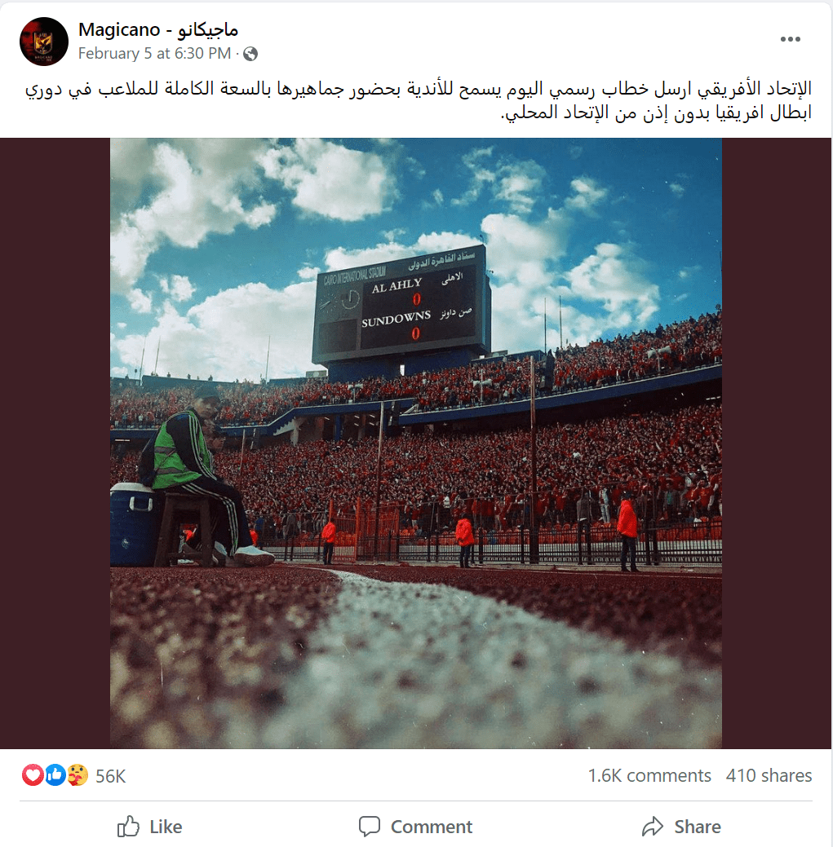This screenshot has height=847, width=833.
Task: Click the red heart Love reaction icon
Action: point(33,775)
